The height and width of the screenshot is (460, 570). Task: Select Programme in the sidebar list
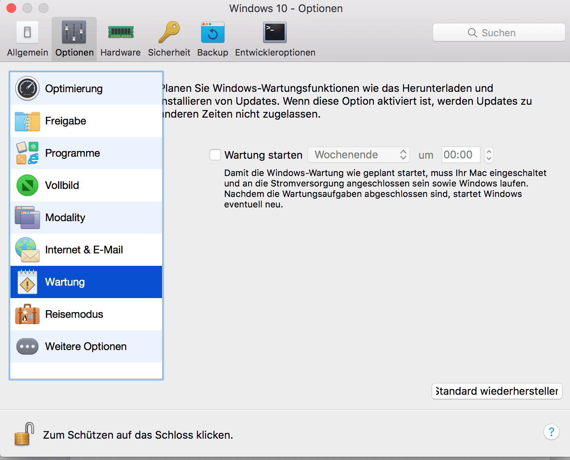(86, 153)
